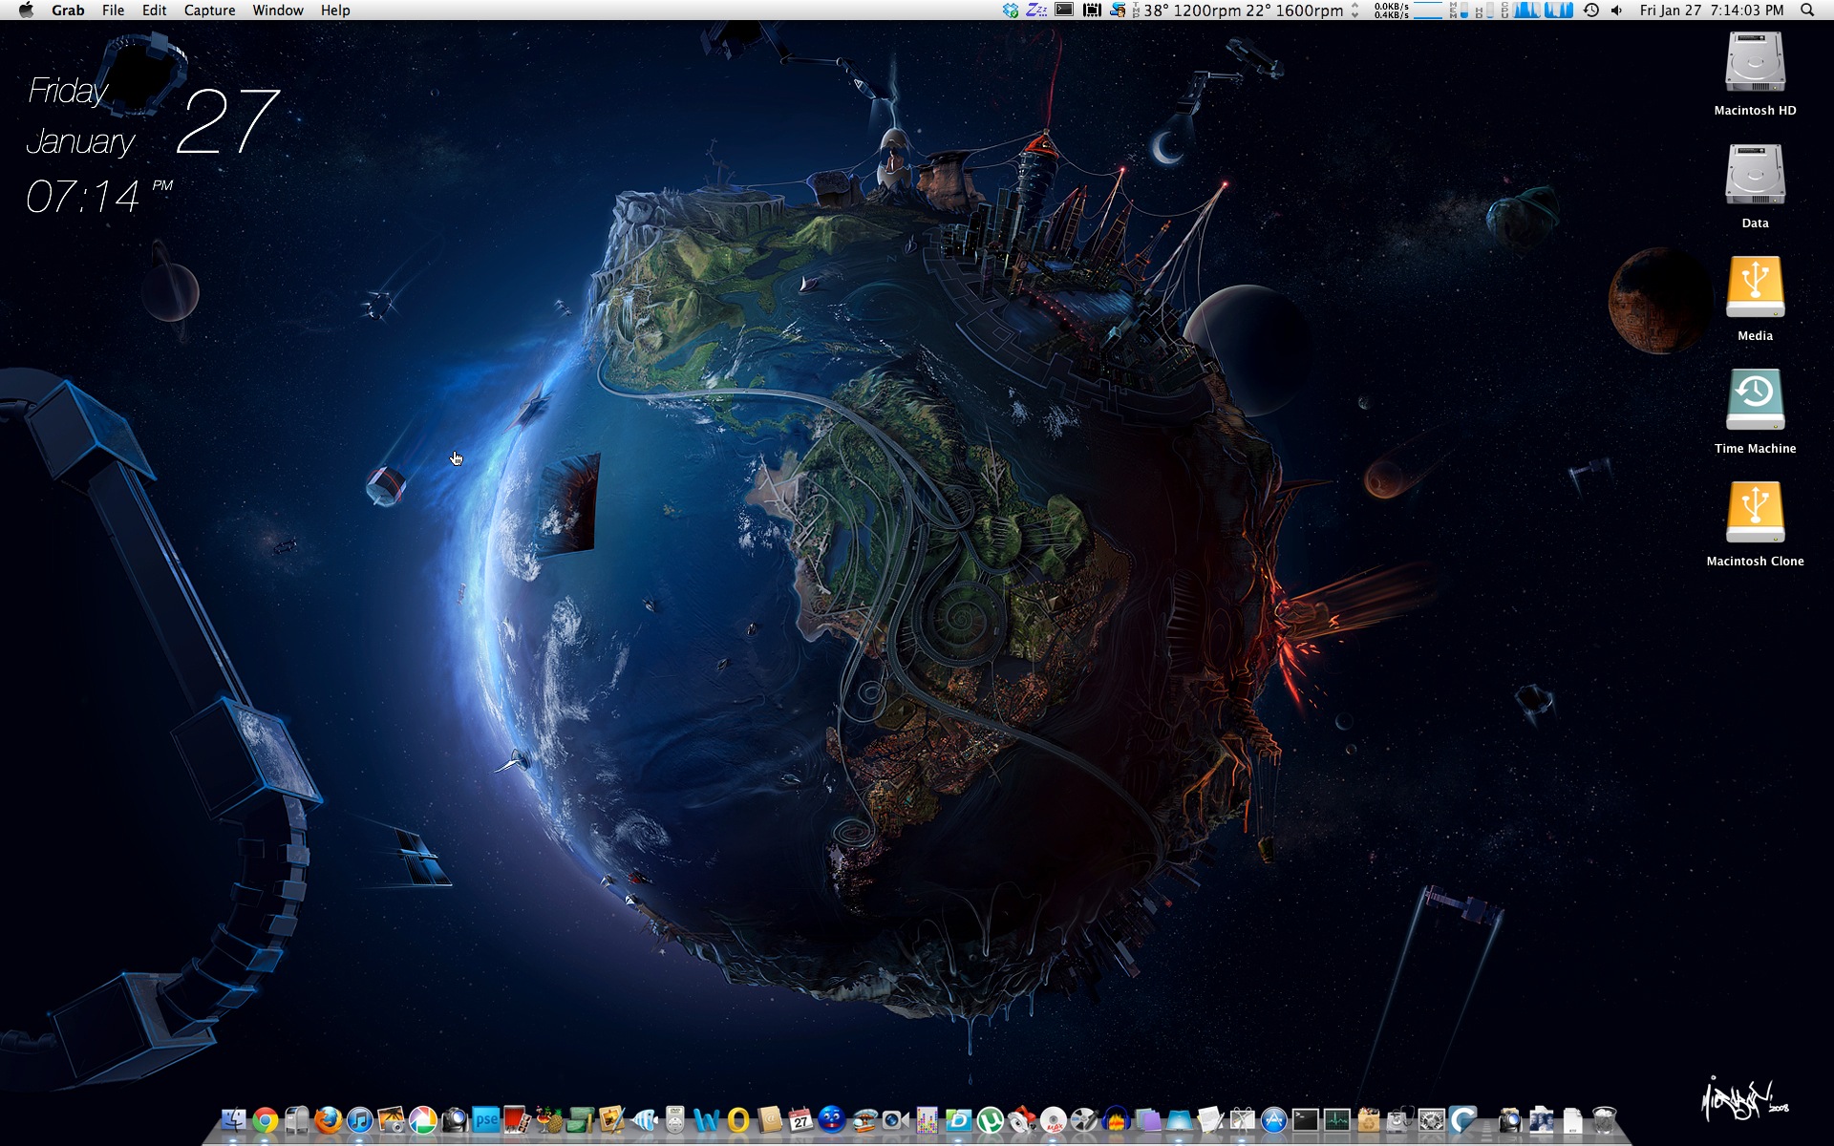Click the terminal icon in menu bar
This screenshot has height=1146, width=1834.
point(1064,11)
